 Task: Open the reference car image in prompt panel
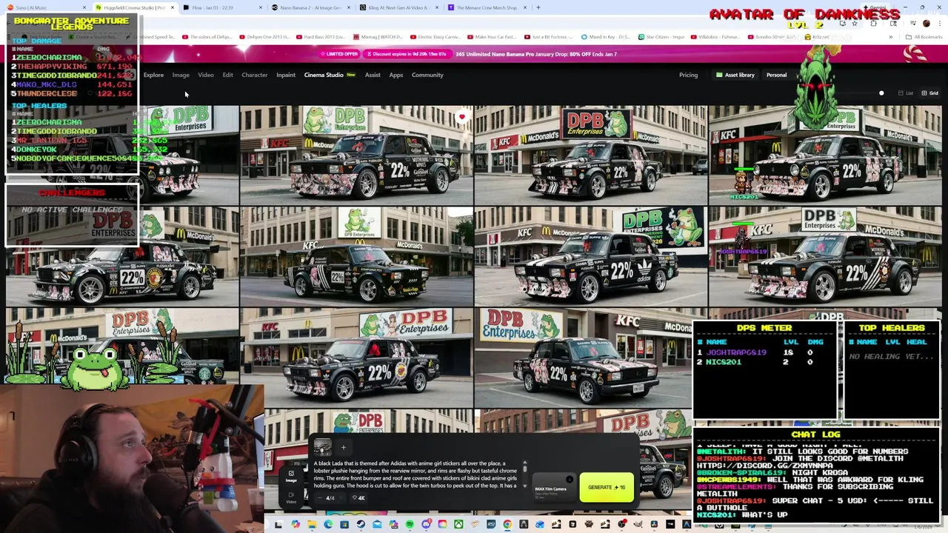(322, 447)
